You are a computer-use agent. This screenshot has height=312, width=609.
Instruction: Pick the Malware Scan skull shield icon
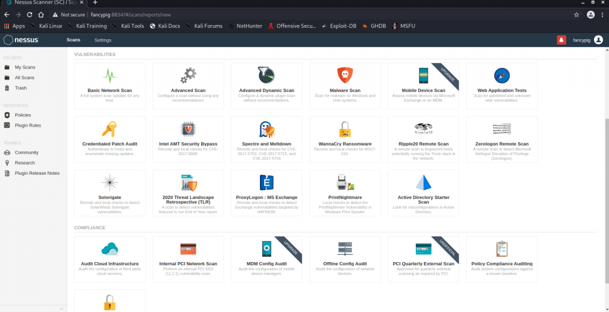pyautogui.click(x=345, y=75)
